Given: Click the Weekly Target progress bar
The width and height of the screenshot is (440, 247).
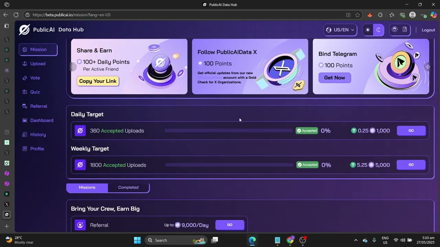Looking at the screenshot, I should click(229, 165).
